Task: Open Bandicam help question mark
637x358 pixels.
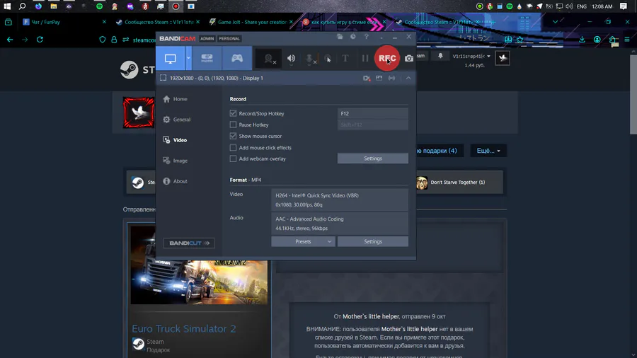Action: point(367,37)
